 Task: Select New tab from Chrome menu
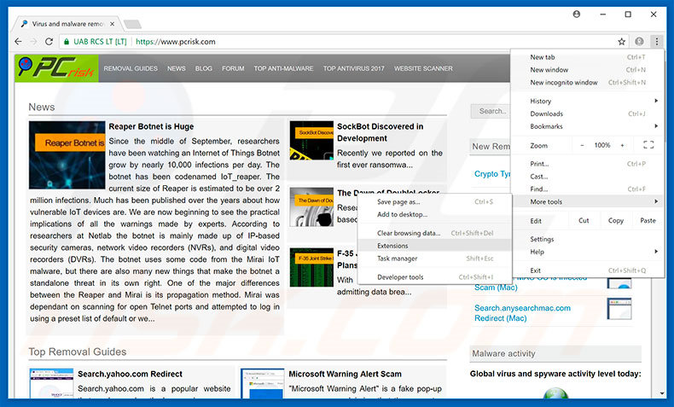tap(588, 57)
